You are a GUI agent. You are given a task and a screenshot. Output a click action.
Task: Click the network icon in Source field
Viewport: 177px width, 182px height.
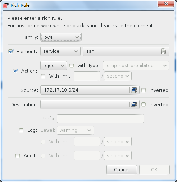pyautogui.click(x=134, y=90)
